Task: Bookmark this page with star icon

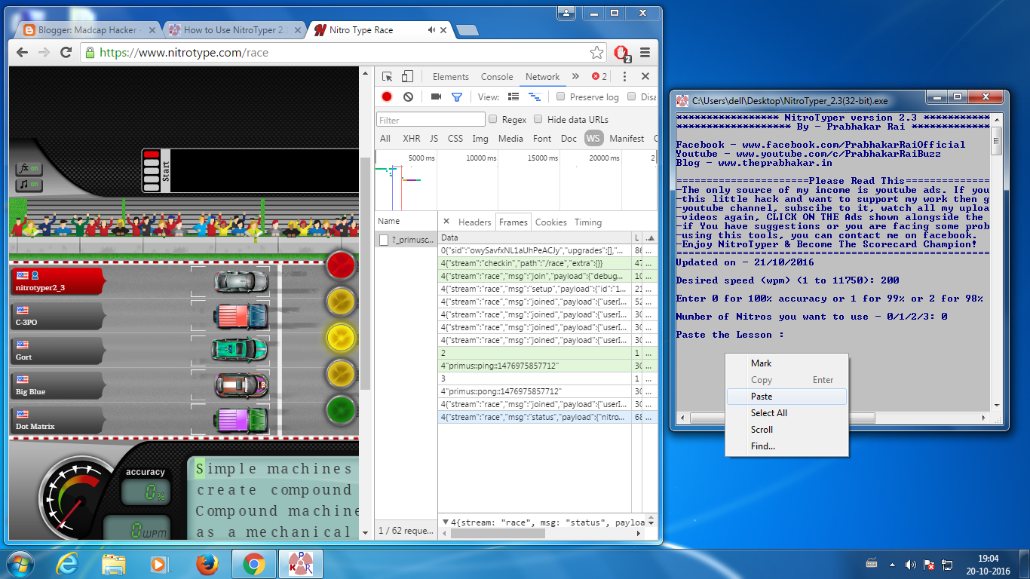Action: (596, 53)
